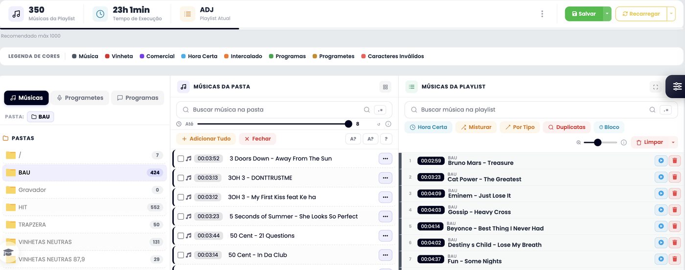The height and width of the screenshot is (270, 685).
Task: Open options for 5 Seconds of Summer track
Action: click(x=385, y=216)
